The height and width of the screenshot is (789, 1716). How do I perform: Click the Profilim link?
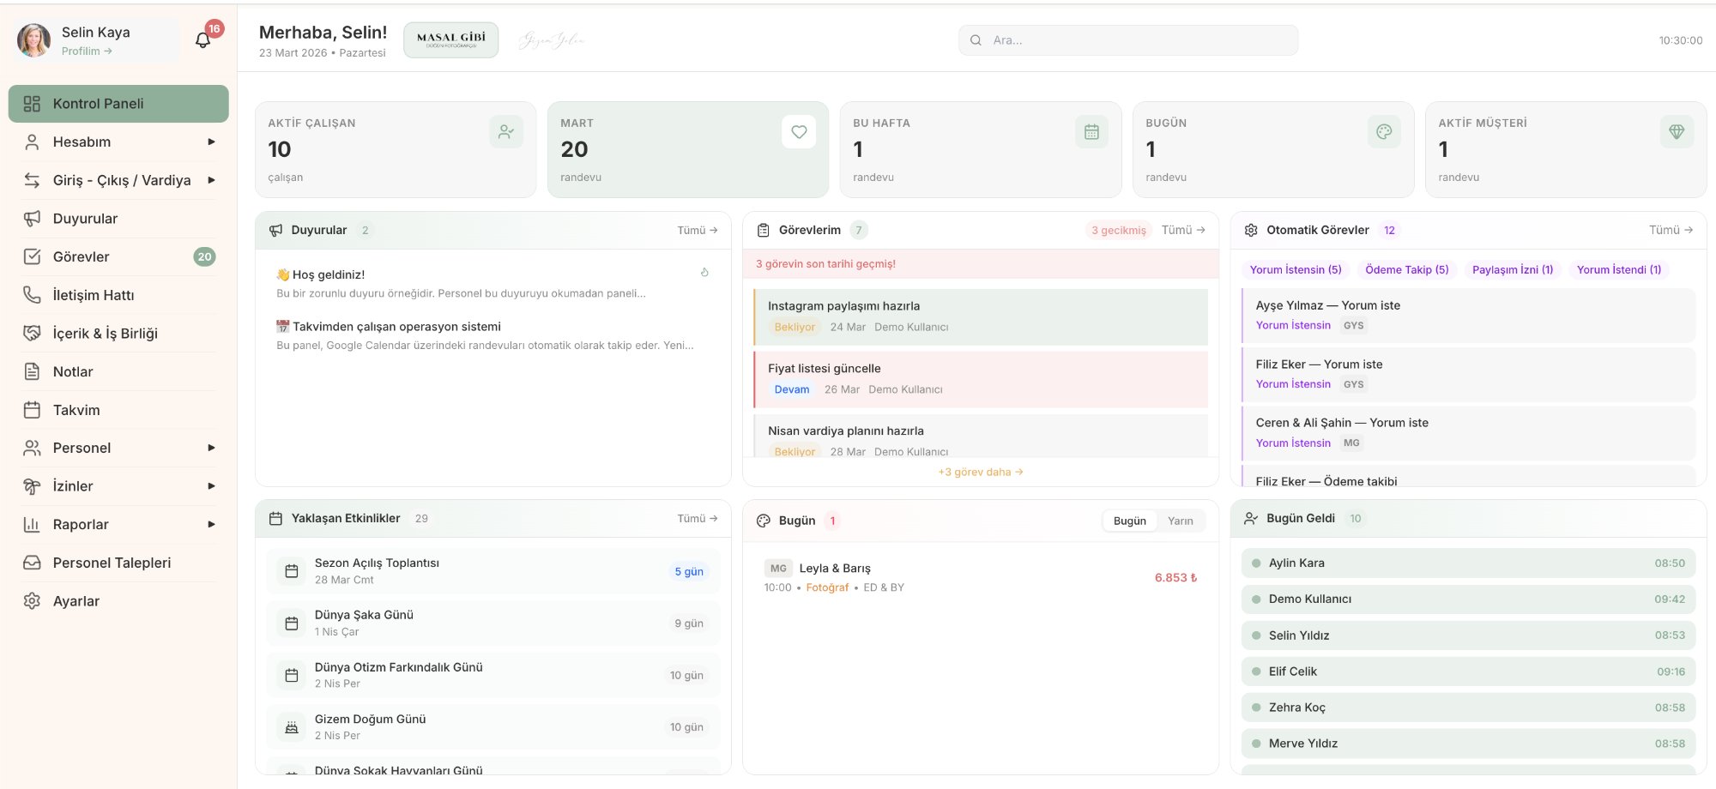[x=86, y=51]
